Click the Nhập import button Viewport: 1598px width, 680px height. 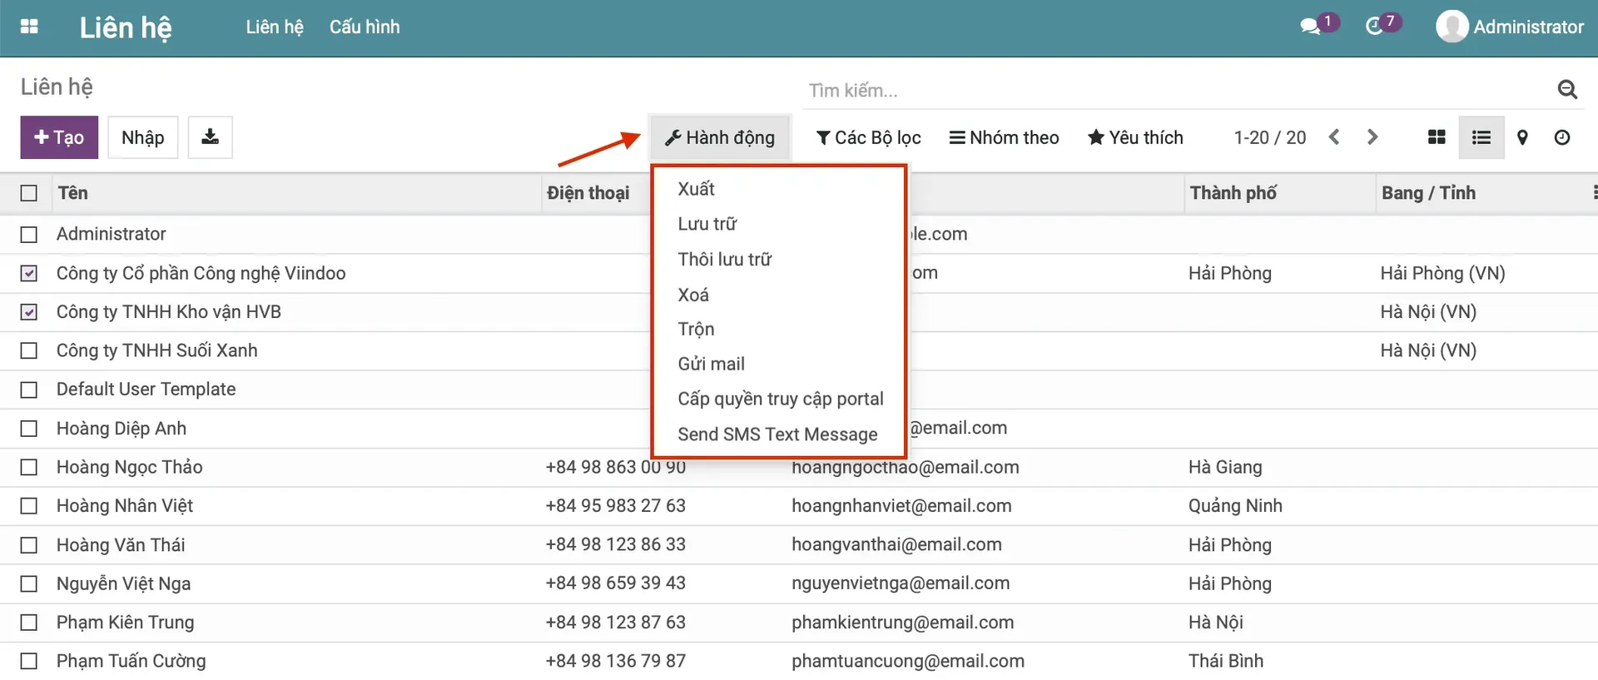tap(143, 137)
